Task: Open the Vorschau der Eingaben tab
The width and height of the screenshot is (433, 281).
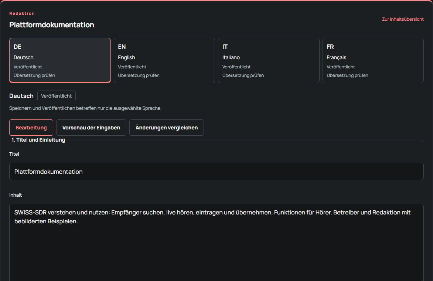Action: pos(91,128)
